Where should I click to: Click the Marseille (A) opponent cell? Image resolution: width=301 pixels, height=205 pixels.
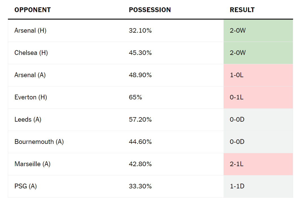pyautogui.click(x=33, y=164)
